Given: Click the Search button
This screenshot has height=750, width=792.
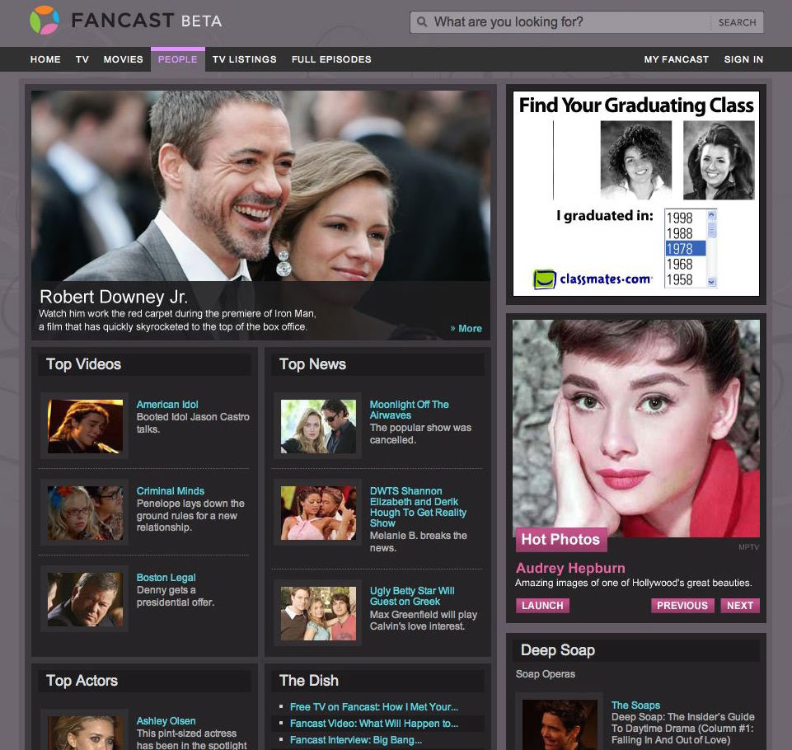Looking at the screenshot, I should 737,22.
